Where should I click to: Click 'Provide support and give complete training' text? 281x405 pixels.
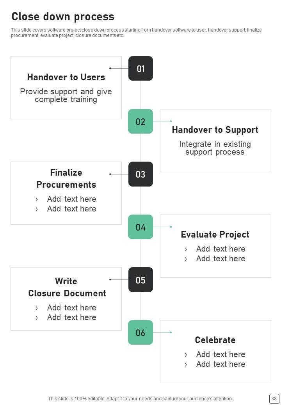66,95
